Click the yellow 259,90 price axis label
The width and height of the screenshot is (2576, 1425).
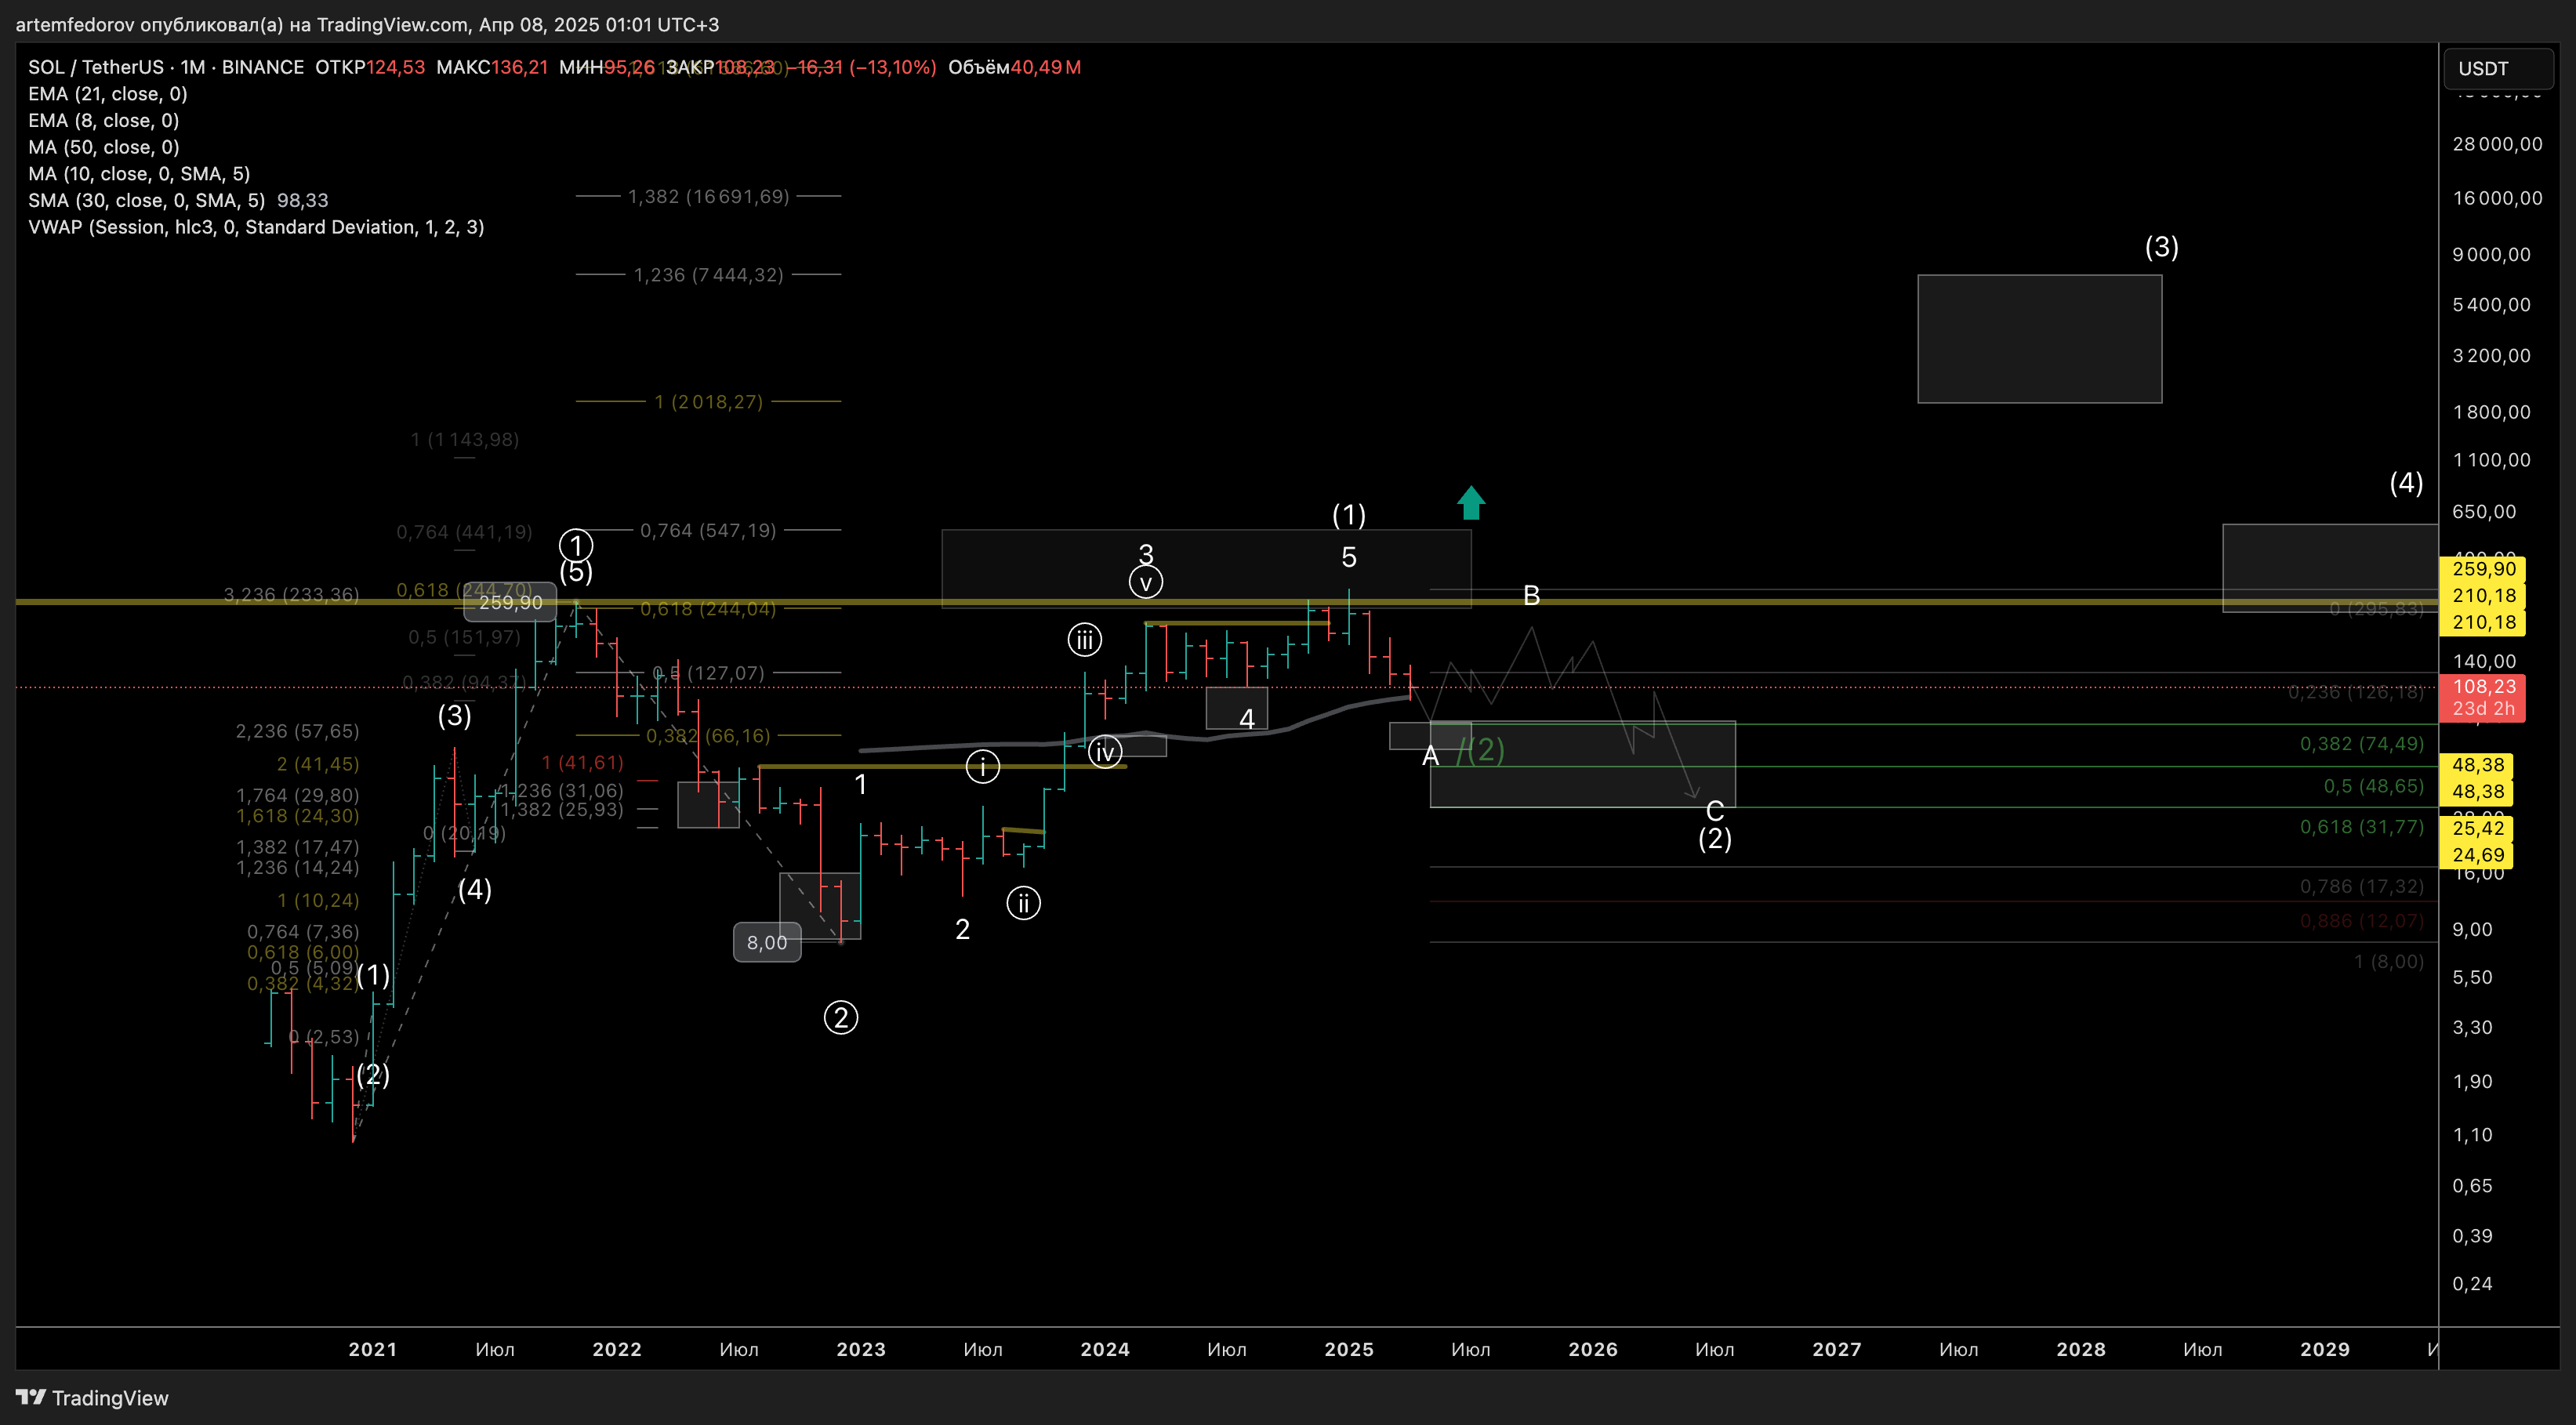2483,569
